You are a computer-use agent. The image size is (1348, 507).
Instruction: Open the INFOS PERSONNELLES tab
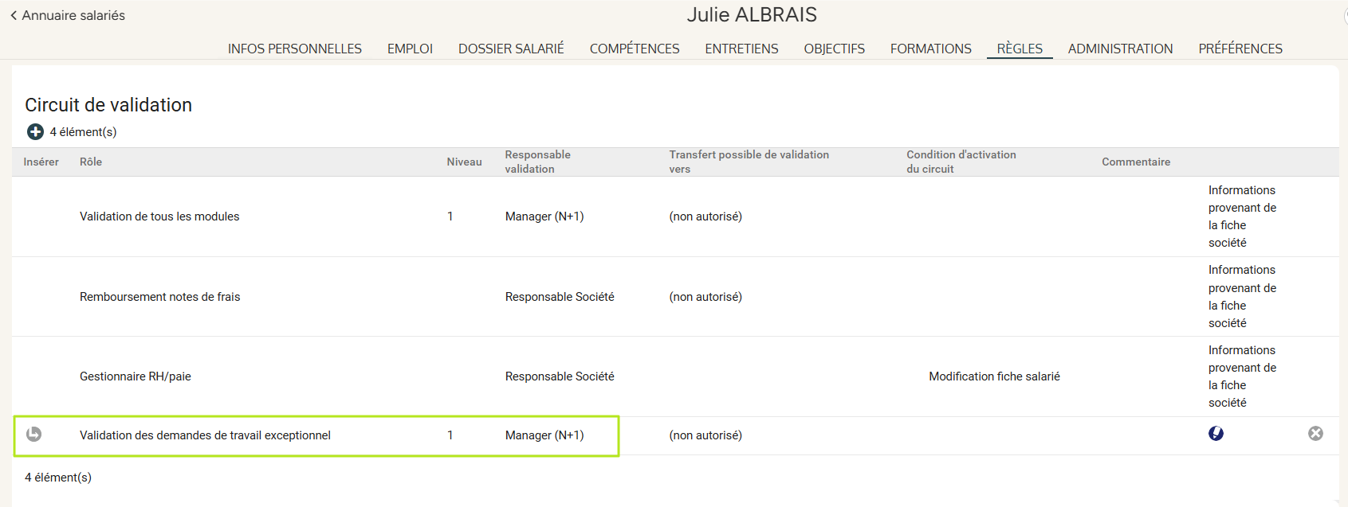294,49
